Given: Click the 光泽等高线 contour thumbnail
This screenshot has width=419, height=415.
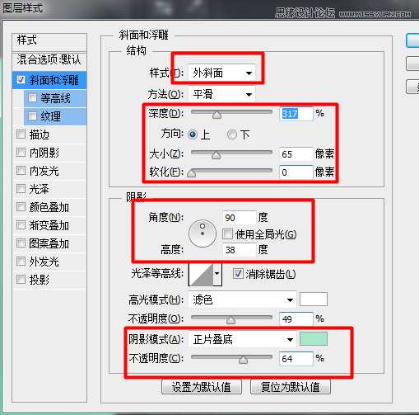Looking at the screenshot, I should 201,275.
